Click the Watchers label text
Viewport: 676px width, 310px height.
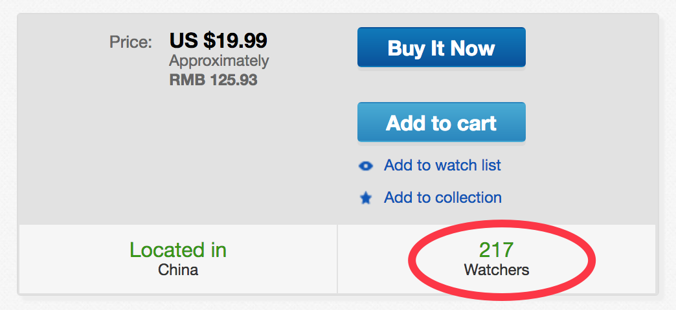click(496, 269)
